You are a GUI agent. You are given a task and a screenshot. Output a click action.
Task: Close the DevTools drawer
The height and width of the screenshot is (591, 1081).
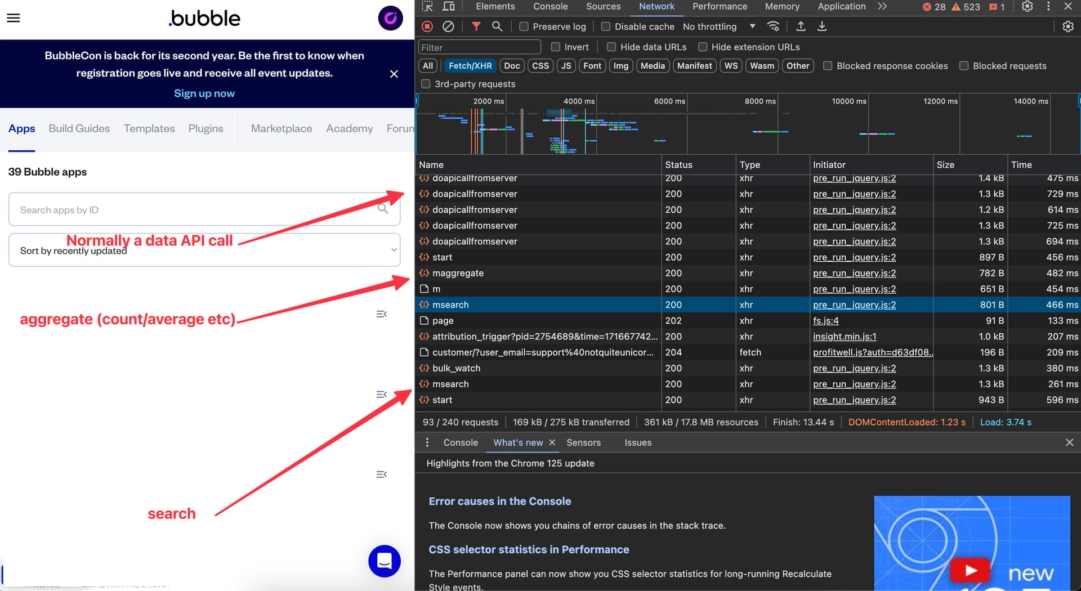[x=1070, y=442]
